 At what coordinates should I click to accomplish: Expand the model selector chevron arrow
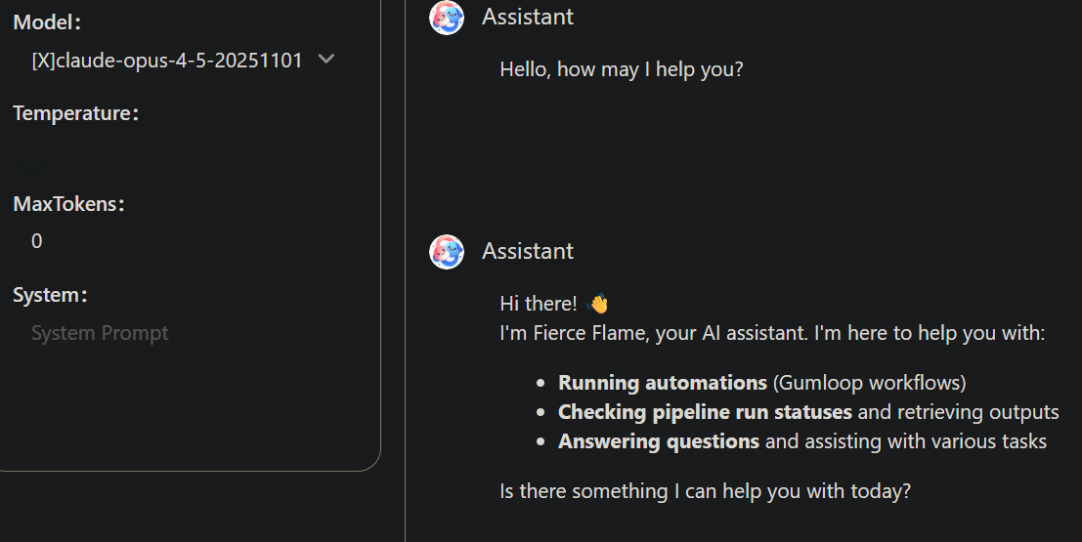[x=326, y=60]
